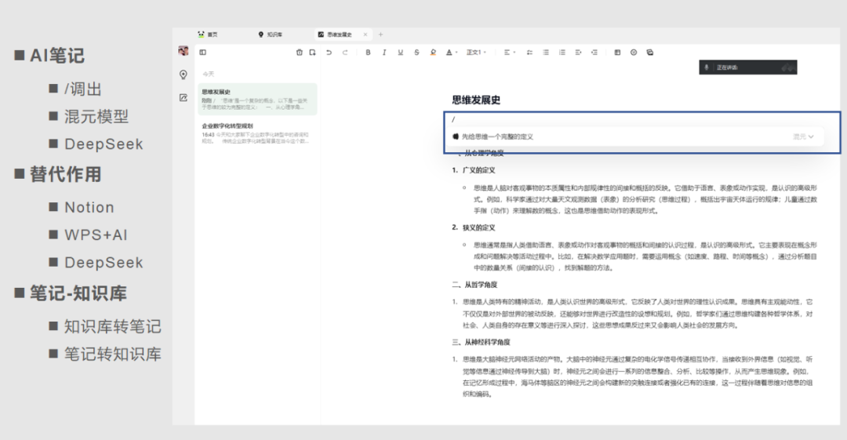The width and height of the screenshot is (847, 440).
Task: Click the notes edit icon in left sidebar
Action: [x=184, y=98]
